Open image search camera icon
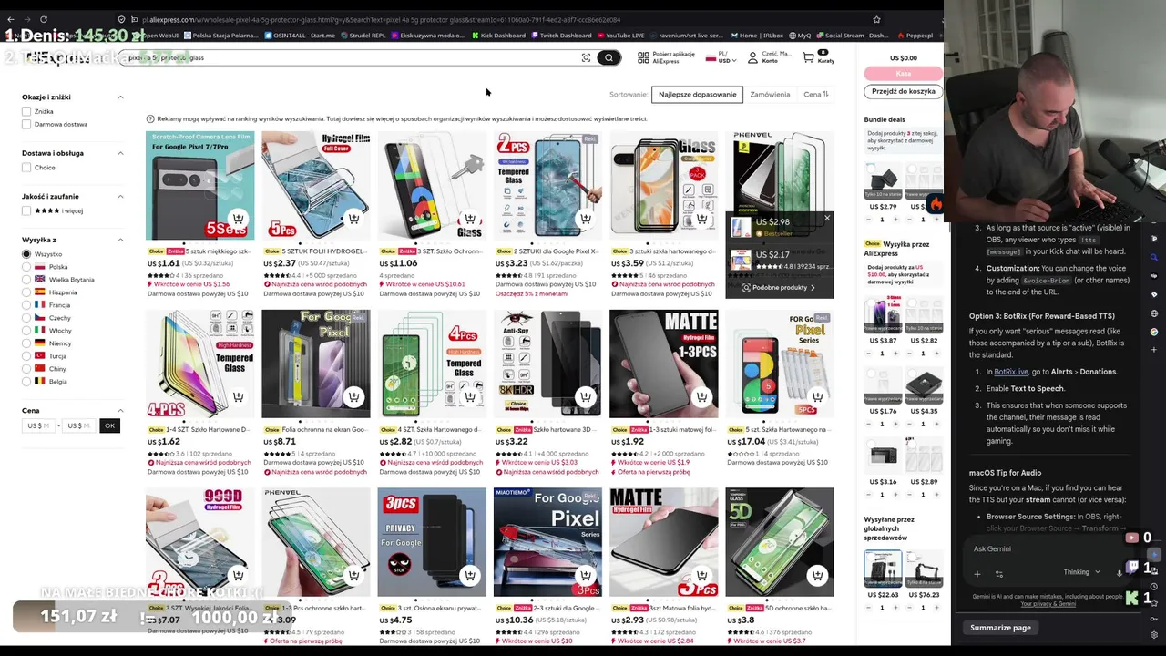 coord(586,57)
